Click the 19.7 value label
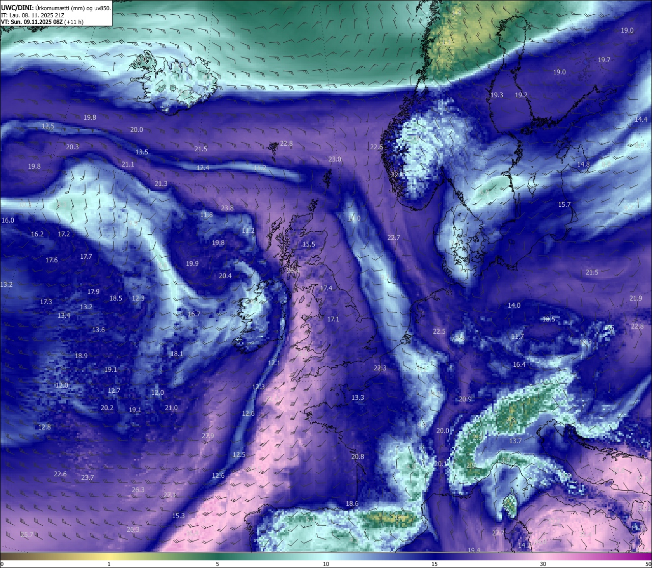 604,60
